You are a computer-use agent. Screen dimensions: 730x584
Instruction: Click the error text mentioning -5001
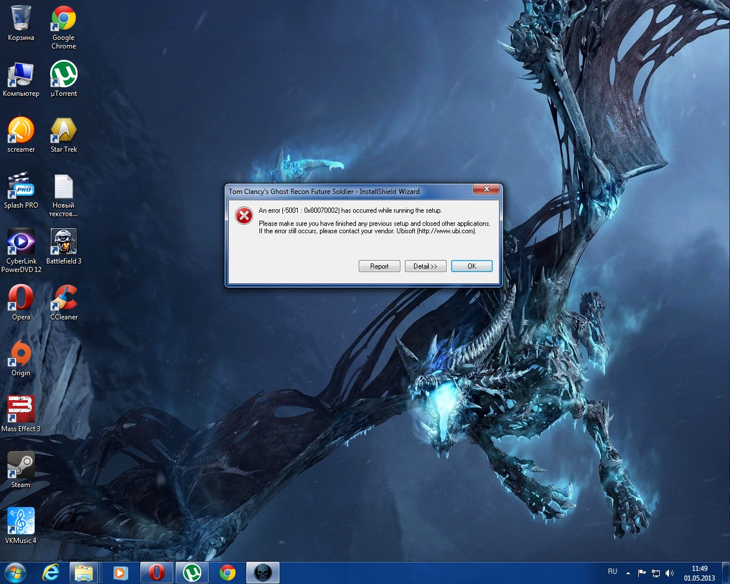pyautogui.click(x=350, y=210)
